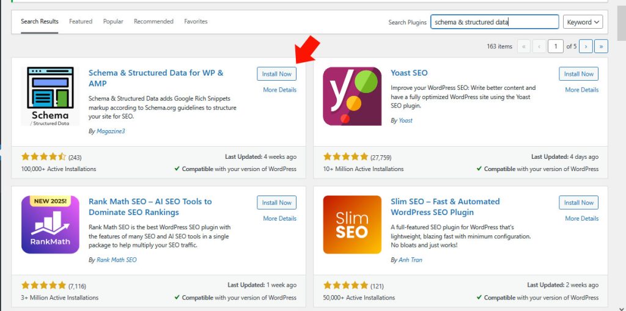The height and width of the screenshot is (311, 626).
Task: Open the Favorites tab
Action: (x=196, y=21)
